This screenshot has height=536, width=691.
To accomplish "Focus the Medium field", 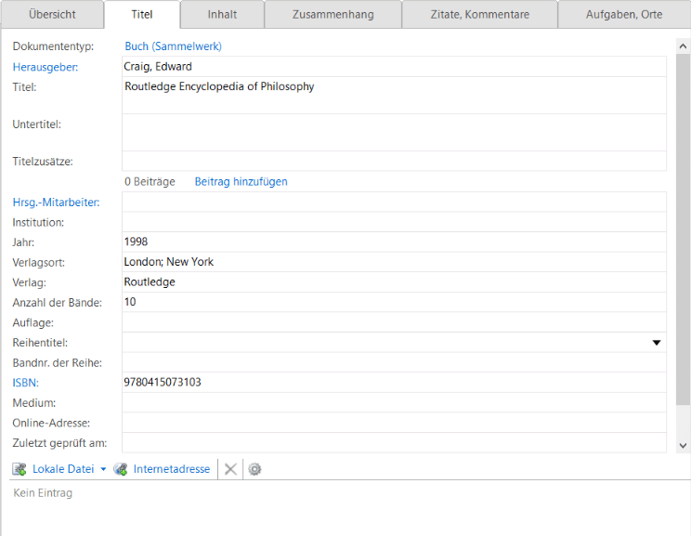I will [394, 402].
